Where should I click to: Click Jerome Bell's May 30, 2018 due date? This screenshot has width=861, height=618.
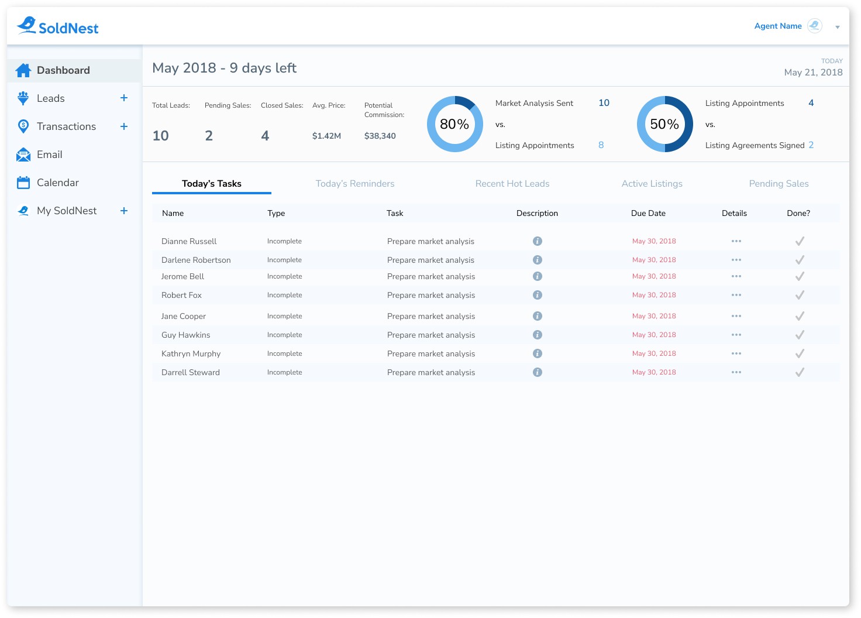pos(654,276)
